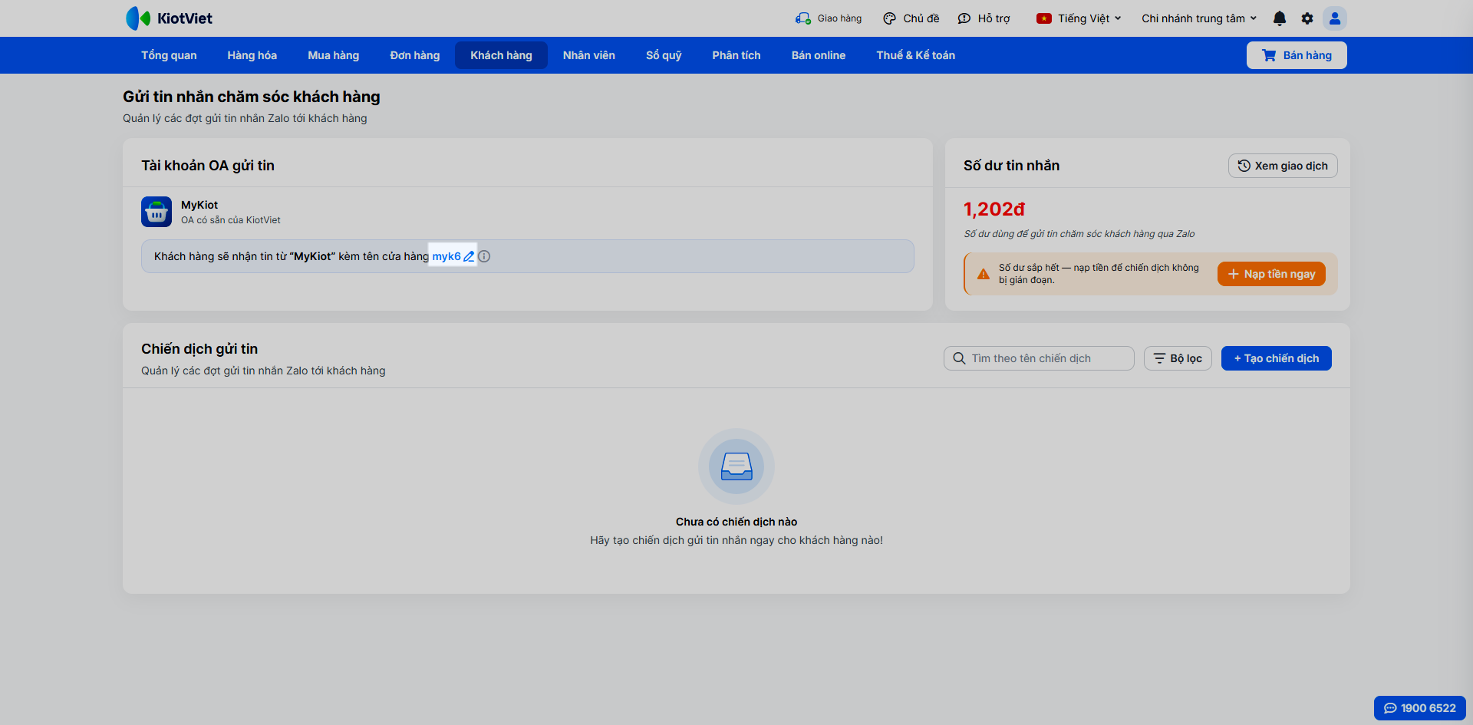Open Bộ lọc filter options

pos(1178,358)
